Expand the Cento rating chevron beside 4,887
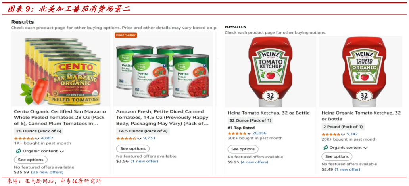 click(x=37, y=139)
